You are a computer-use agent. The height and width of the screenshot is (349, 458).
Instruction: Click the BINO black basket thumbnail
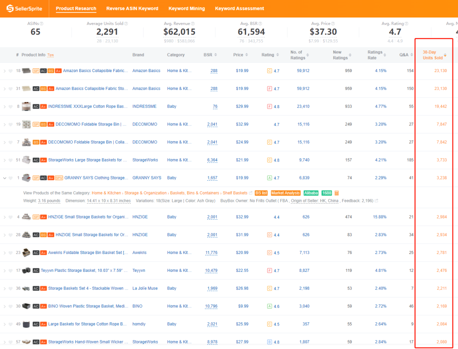tap(26, 306)
